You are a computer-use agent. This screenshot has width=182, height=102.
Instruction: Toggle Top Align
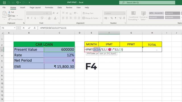[x=63, y=13]
